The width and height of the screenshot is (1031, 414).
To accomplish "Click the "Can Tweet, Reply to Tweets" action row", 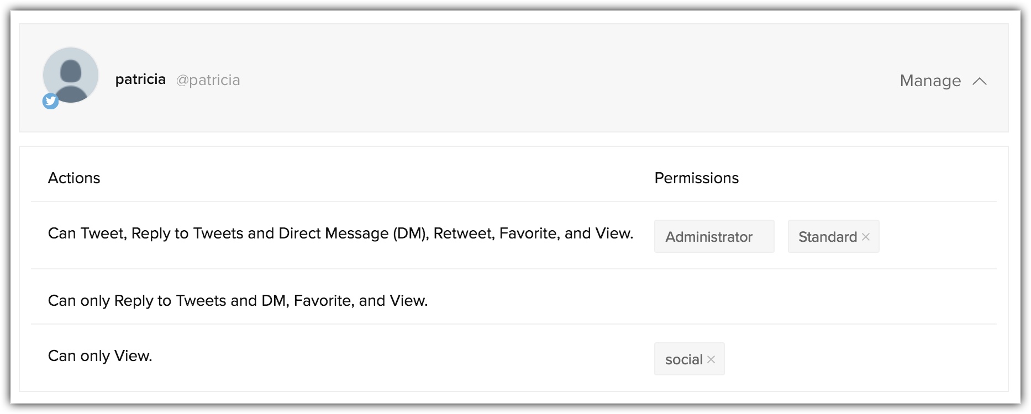I will pos(340,233).
